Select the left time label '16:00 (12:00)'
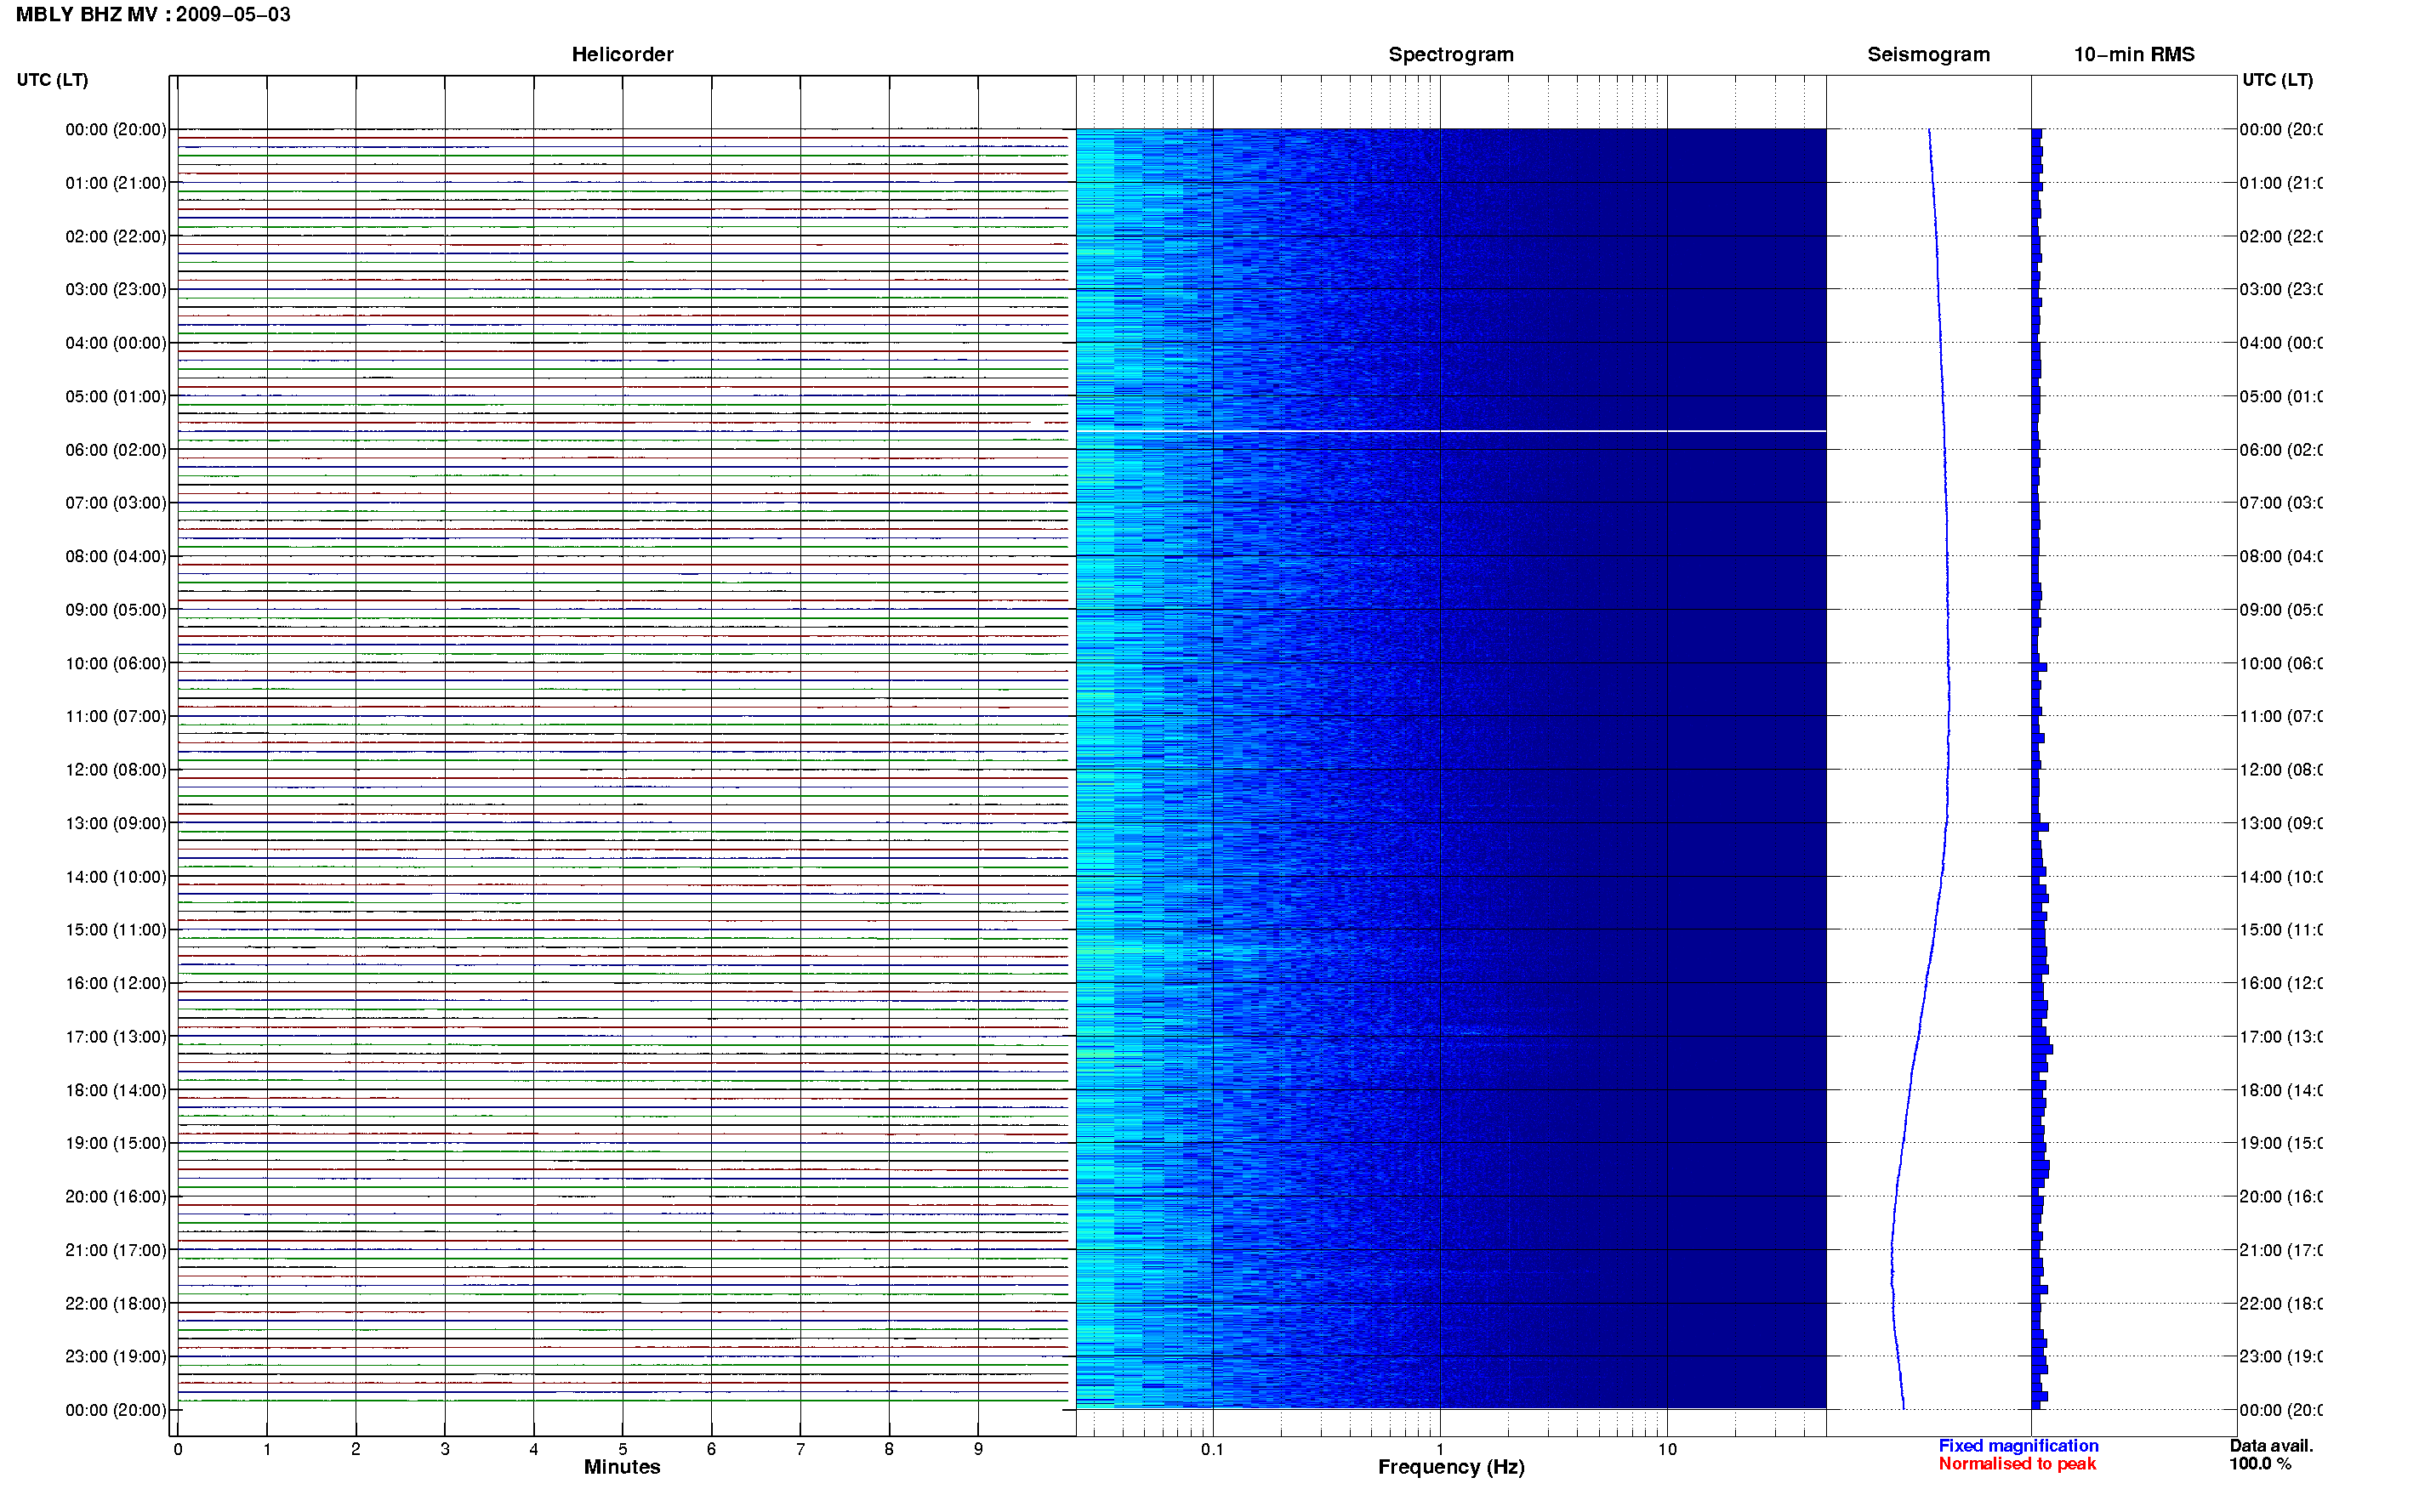Image resolution: width=2419 pixels, height=1512 pixels. [116, 984]
